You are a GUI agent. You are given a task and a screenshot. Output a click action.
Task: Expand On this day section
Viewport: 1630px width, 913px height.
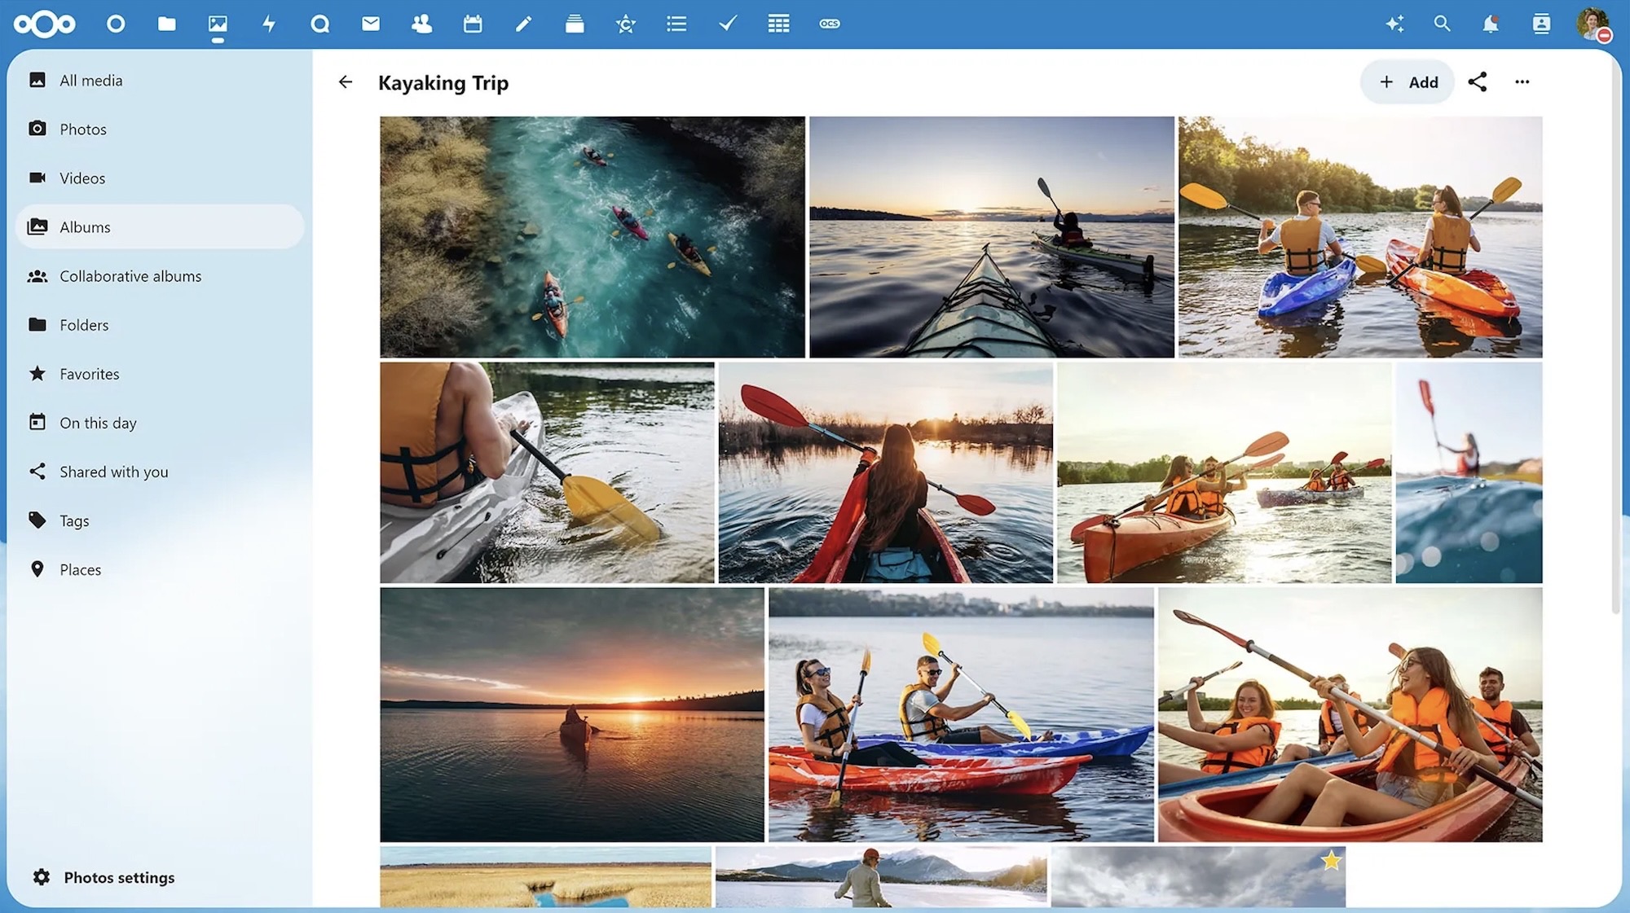pyautogui.click(x=98, y=422)
